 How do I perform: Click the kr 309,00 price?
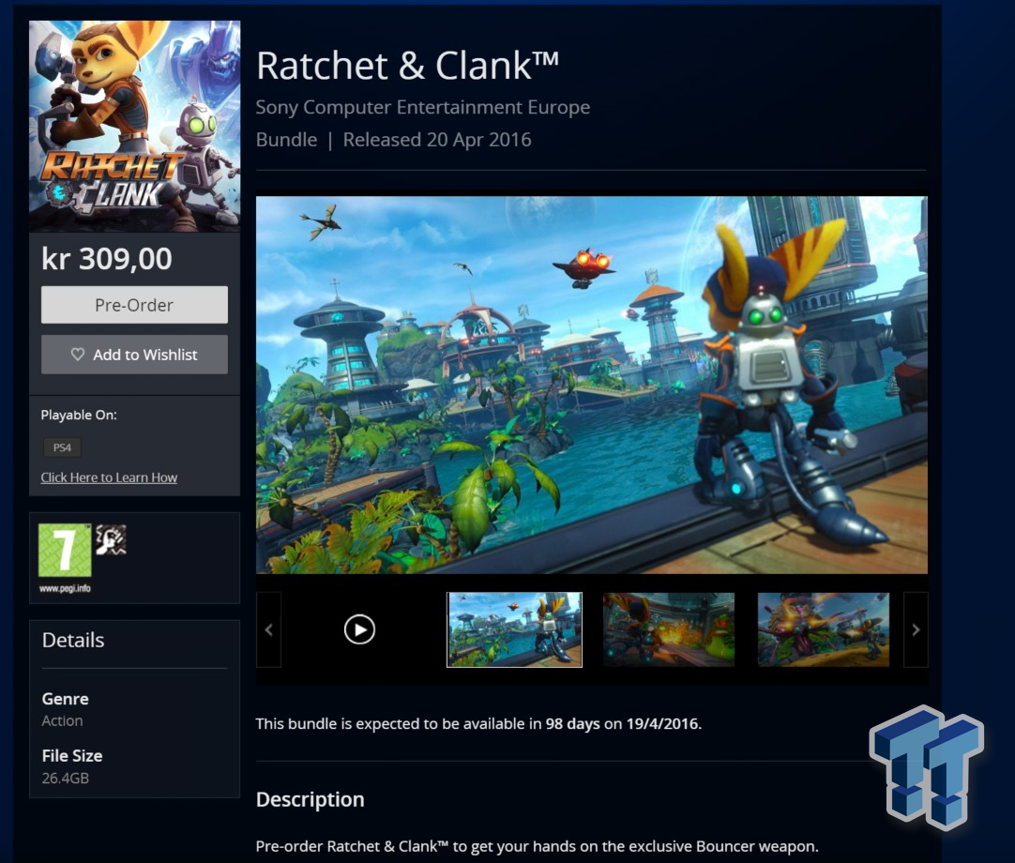tap(107, 259)
